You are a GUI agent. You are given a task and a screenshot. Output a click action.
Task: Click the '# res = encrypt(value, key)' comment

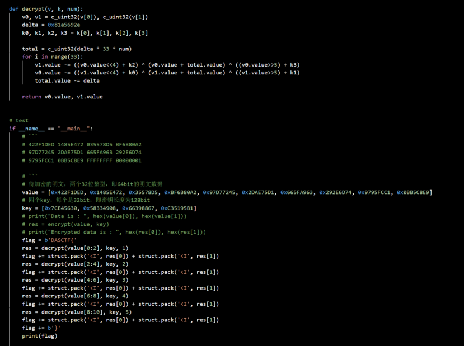[65, 224]
